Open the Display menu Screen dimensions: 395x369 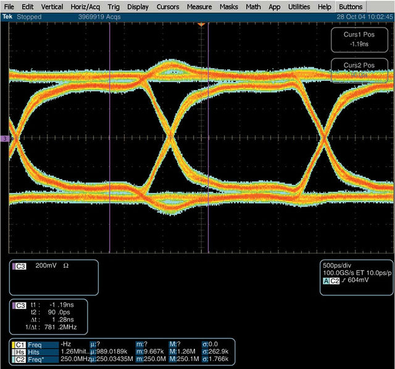point(138,7)
